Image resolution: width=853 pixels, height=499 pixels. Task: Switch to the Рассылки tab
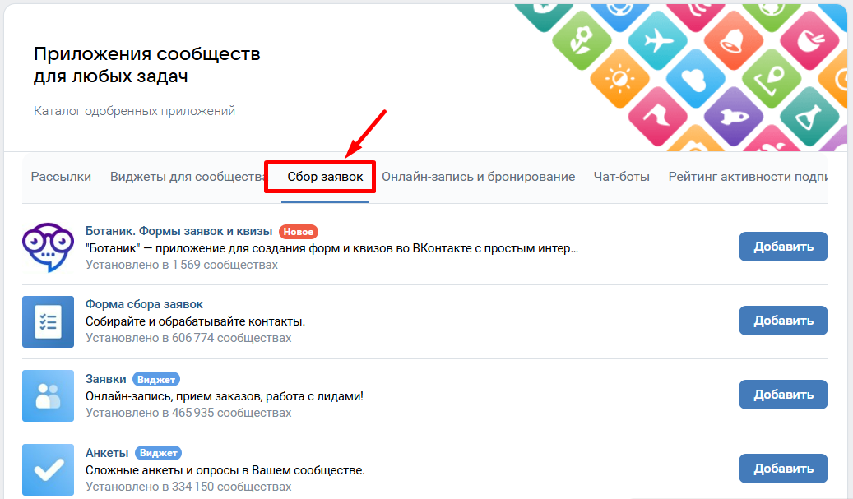[x=61, y=177]
